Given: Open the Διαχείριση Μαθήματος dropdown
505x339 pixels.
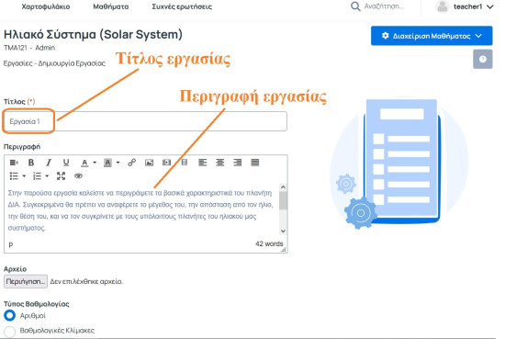Looking at the screenshot, I should coord(432,36).
